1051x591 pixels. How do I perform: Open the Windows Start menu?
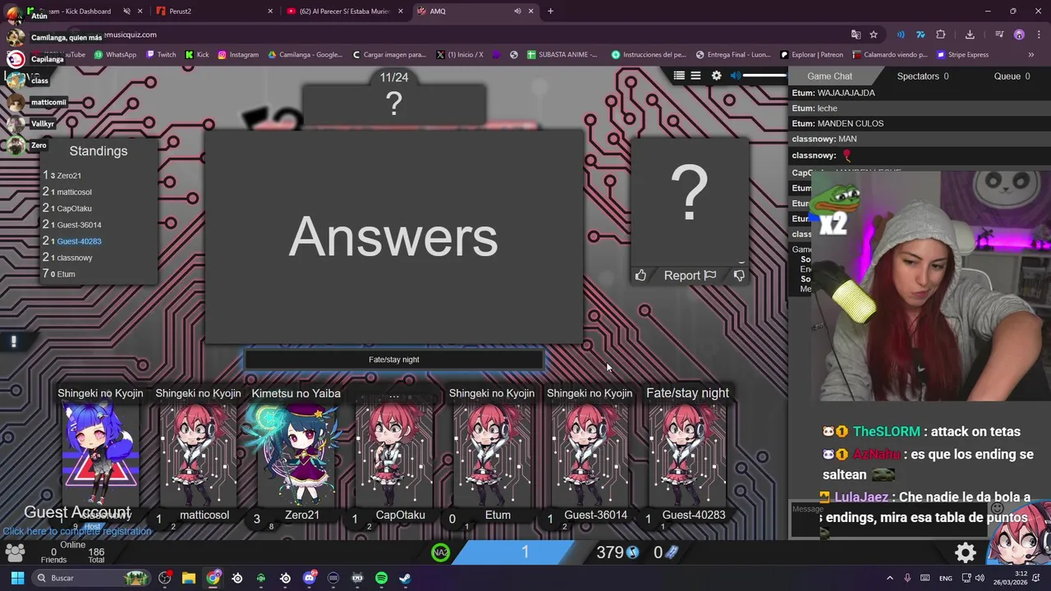[x=17, y=578]
